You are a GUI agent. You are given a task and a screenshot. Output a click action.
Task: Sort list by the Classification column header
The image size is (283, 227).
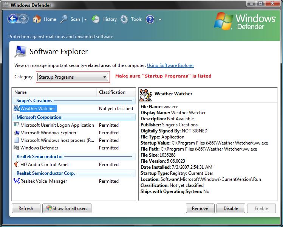click(x=116, y=92)
